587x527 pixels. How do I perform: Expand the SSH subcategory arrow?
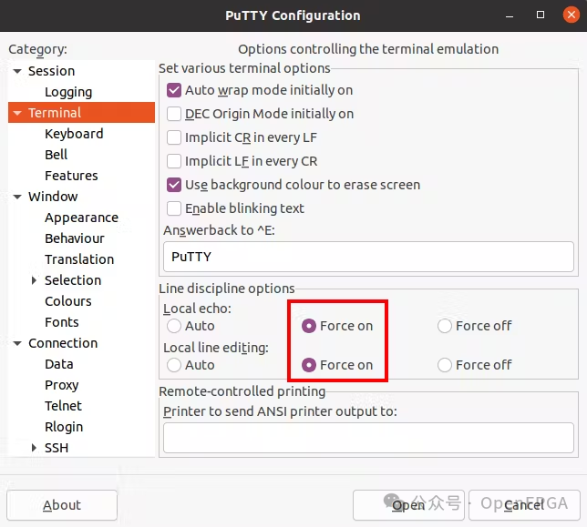pyautogui.click(x=34, y=448)
